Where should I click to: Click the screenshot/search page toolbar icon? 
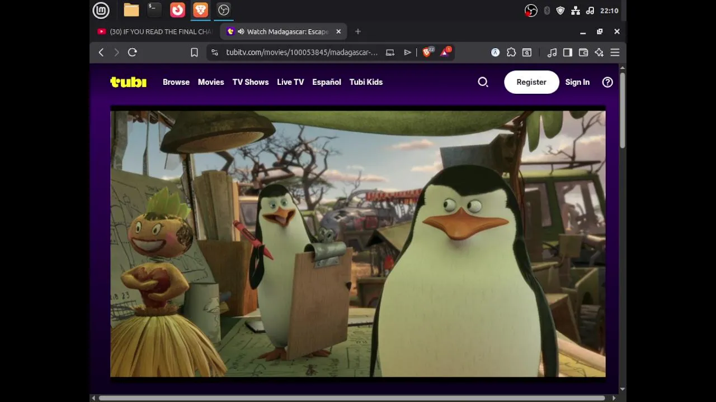(x=527, y=52)
